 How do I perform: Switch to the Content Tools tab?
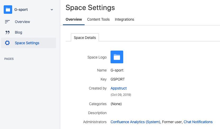(98, 19)
